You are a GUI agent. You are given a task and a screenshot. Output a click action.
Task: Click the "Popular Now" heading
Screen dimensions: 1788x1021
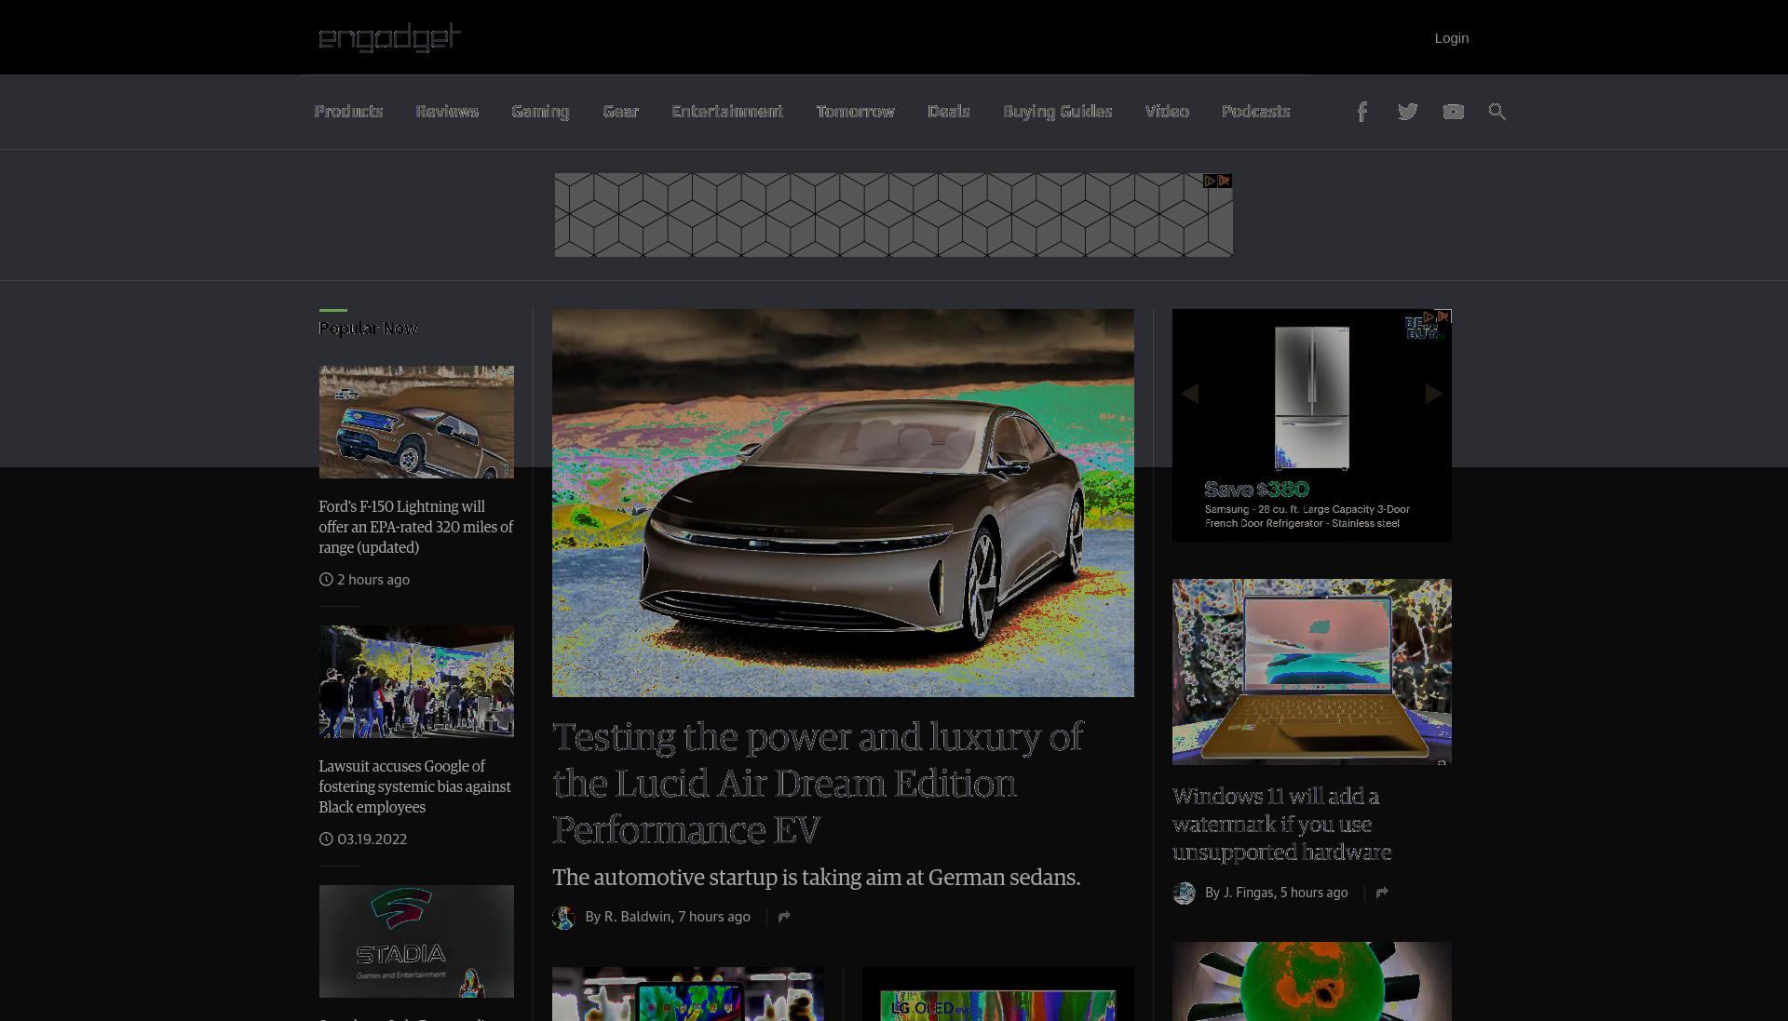368,329
